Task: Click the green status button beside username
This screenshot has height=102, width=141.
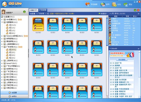Action: (24, 12)
